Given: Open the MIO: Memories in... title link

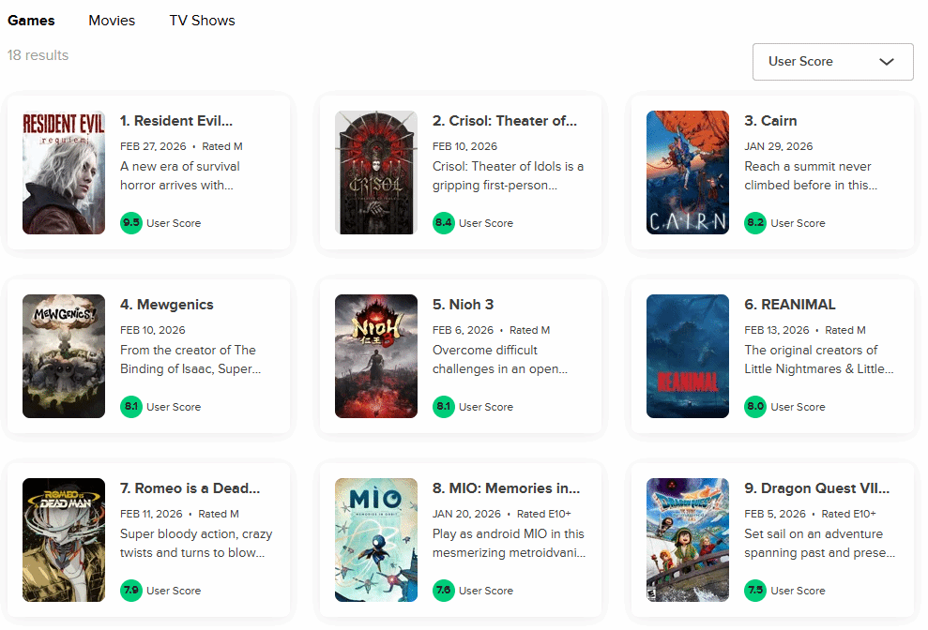Looking at the screenshot, I should point(506,488).
